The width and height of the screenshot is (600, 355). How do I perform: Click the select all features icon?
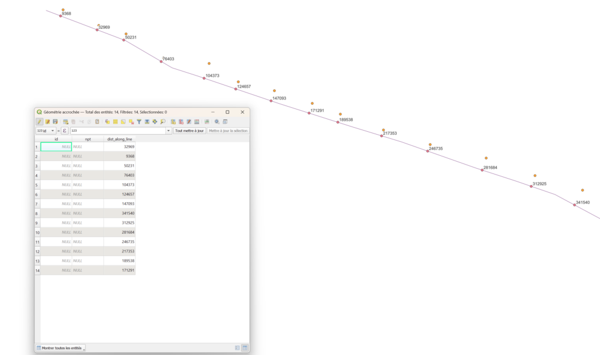115,121
